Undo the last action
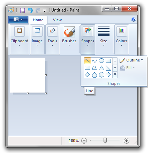 [x=30, y=10]
